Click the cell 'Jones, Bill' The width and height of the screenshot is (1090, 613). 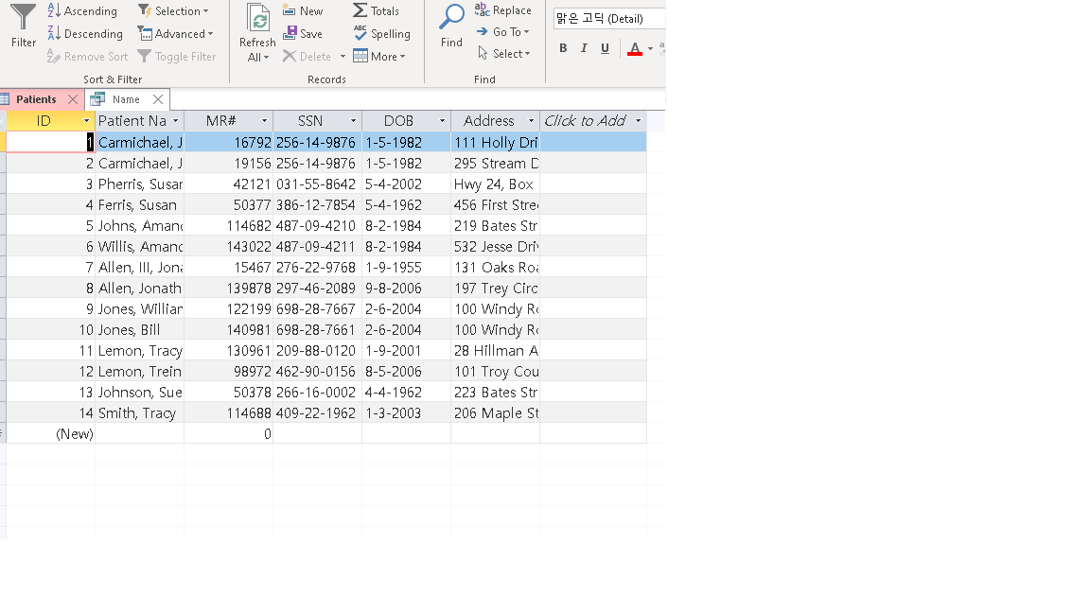(x=140, y=330)
